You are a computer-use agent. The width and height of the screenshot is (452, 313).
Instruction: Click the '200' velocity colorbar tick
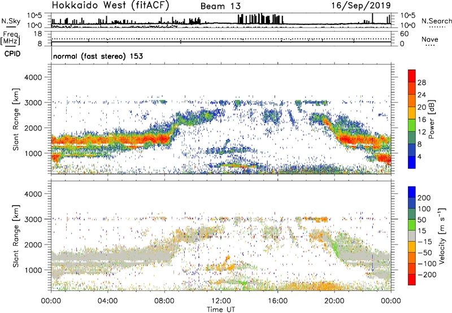point(424,198)
